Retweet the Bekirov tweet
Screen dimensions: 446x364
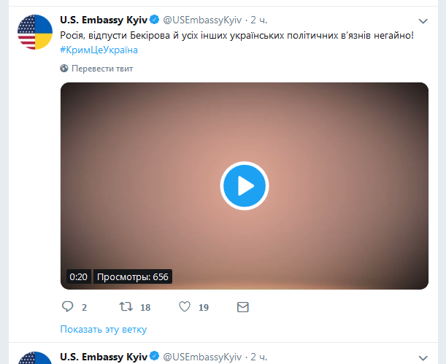(126, 307)
